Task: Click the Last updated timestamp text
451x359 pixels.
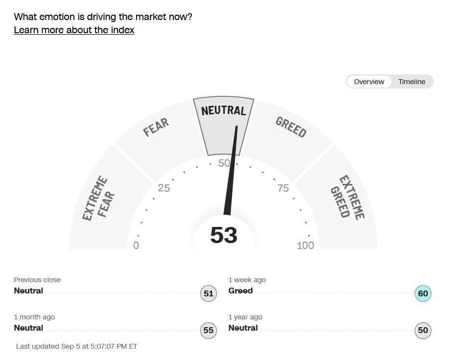Action: 76,346
